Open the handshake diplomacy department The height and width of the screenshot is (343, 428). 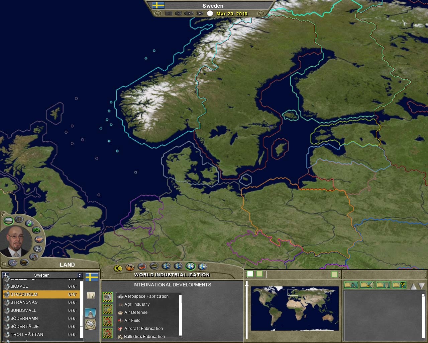pyautogui.click(x=39, y=239)
